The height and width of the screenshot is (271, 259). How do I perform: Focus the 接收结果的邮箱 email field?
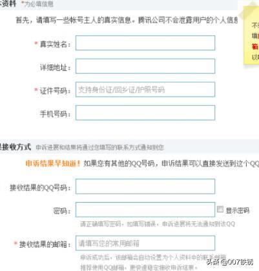click(x=145, y=243)
